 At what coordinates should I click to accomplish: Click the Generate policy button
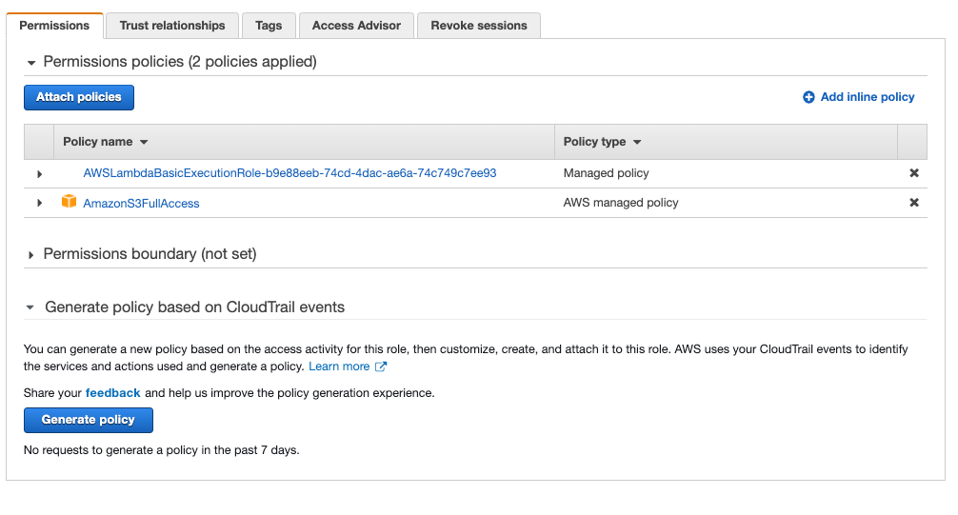pos(88,420)
